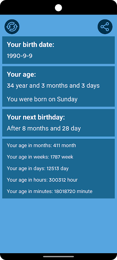117x260 pixels.
Task: Tap the age in hours: 300312 line
Action: [x=42, y=180]
